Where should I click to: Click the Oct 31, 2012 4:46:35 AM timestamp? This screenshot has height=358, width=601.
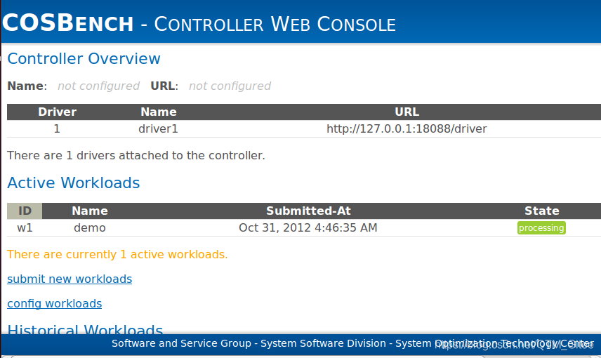[308, 227]
